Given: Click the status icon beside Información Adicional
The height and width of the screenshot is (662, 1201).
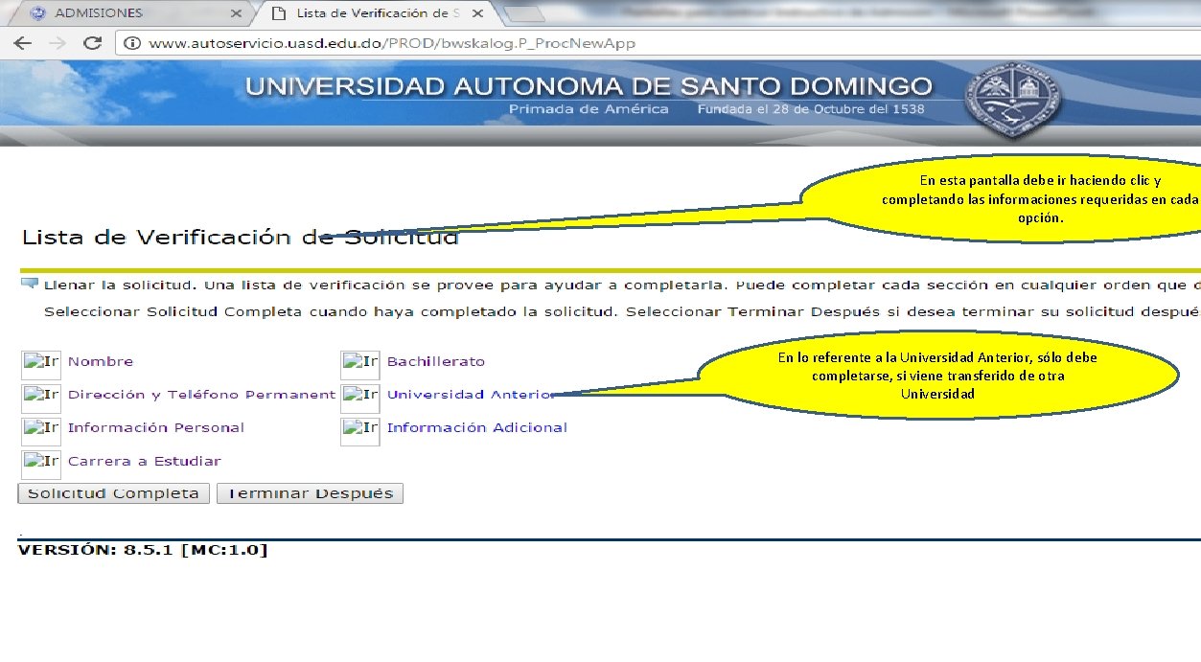Looking at the screenshot, I should pos(360,431).
